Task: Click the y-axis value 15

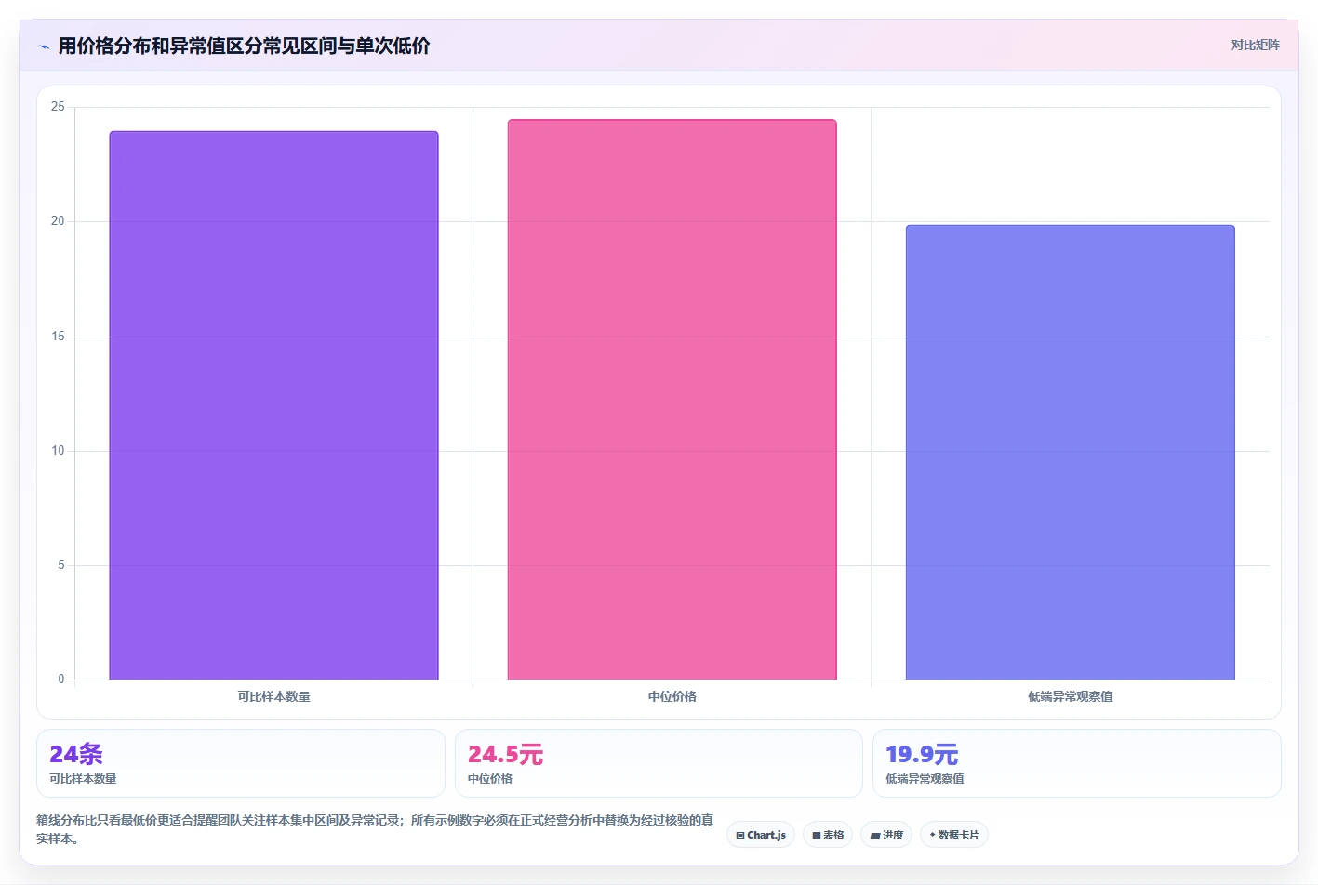Action: 58,337
